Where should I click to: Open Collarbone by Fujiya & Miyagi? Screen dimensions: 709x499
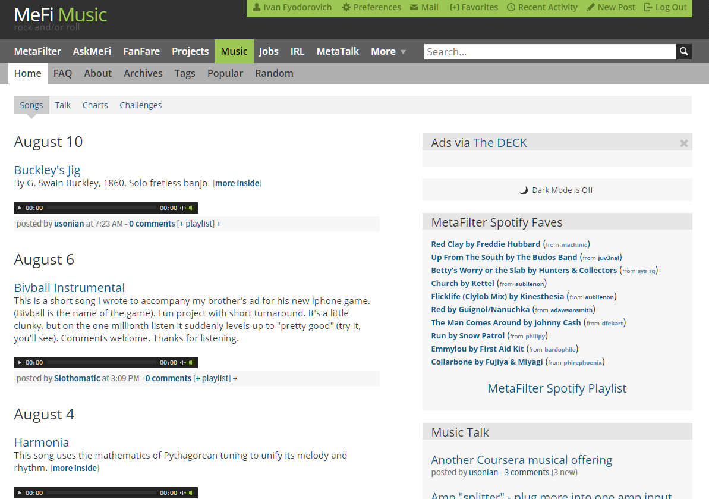(487, 362)
